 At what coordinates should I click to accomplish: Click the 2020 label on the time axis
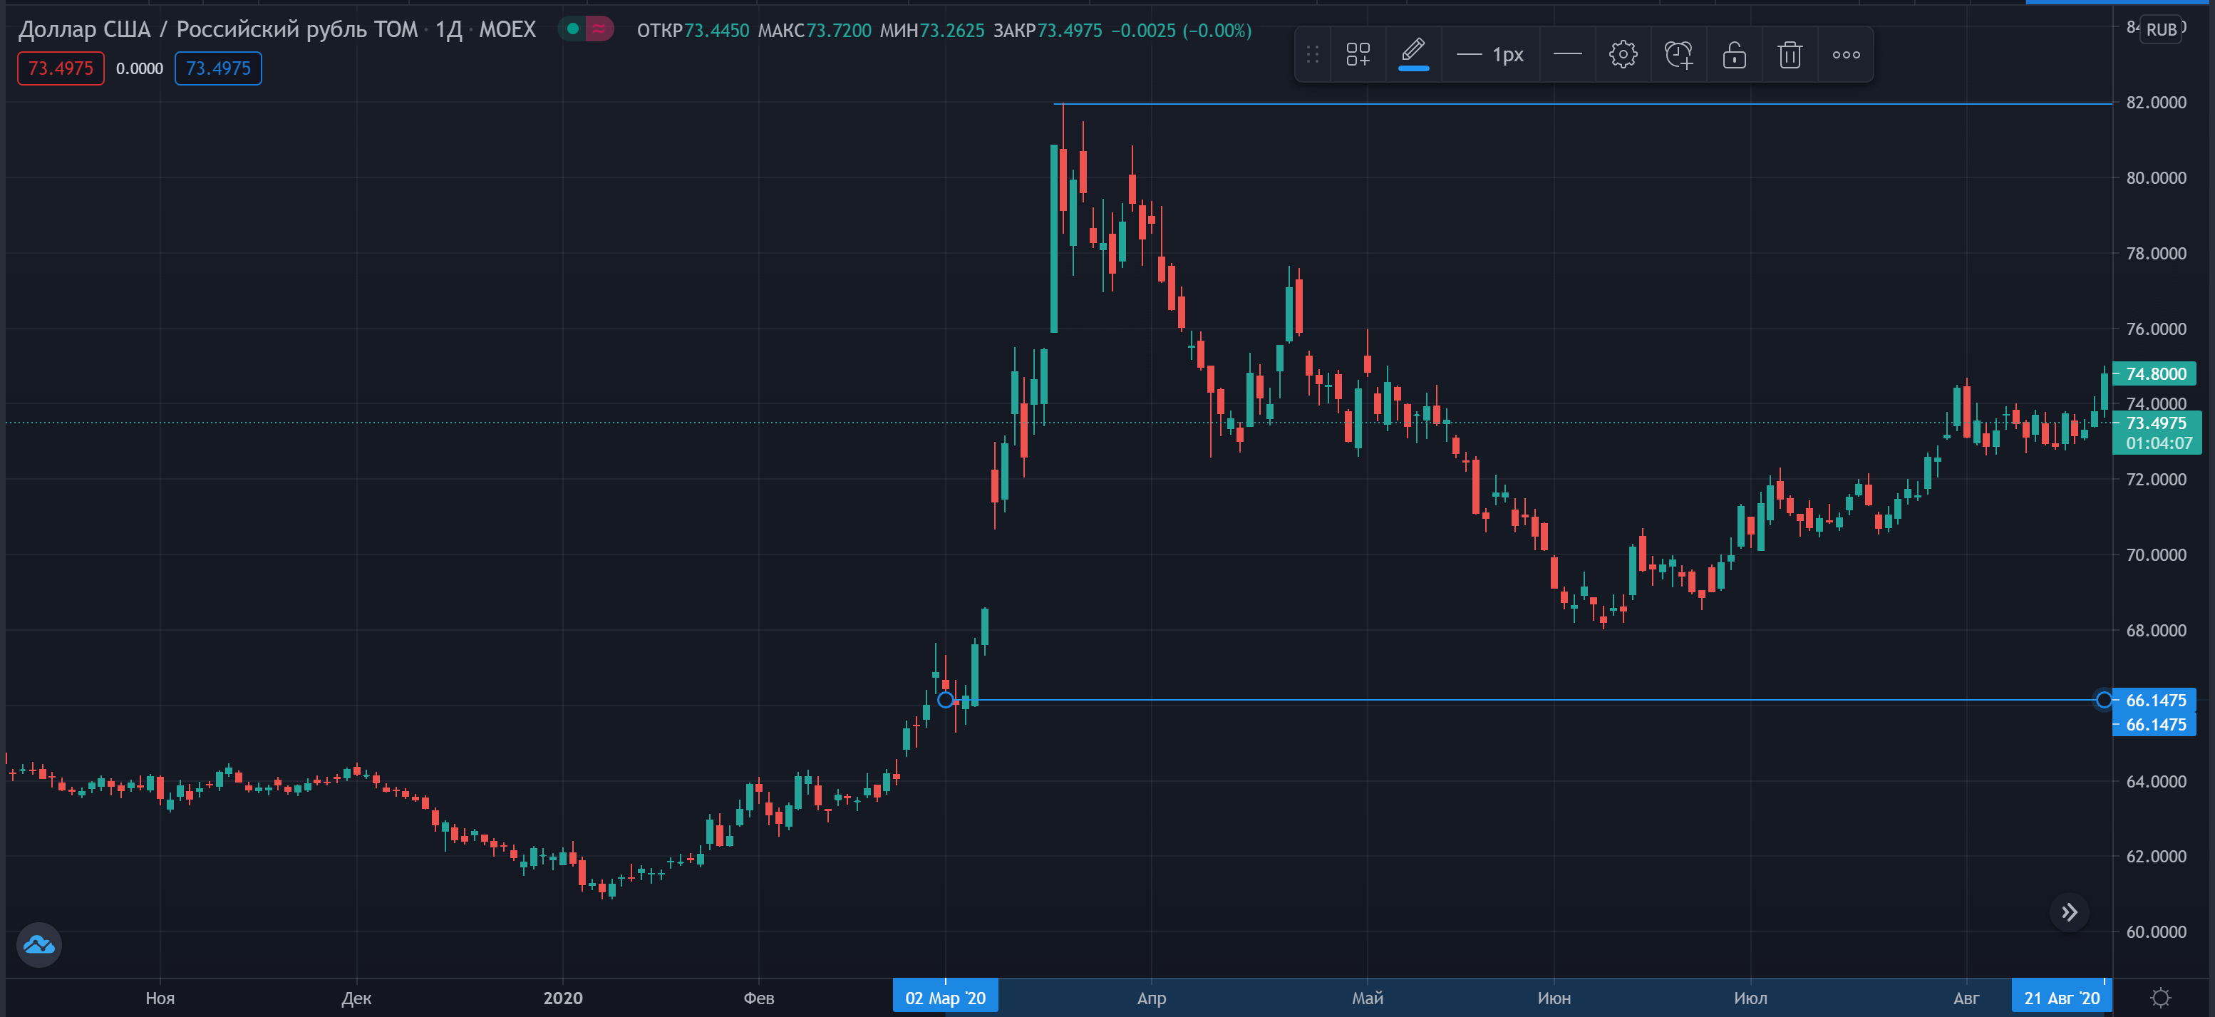[563, 998]
